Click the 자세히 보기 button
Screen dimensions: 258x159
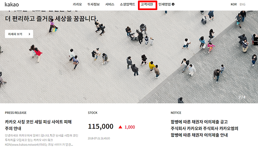pos(19,34)
